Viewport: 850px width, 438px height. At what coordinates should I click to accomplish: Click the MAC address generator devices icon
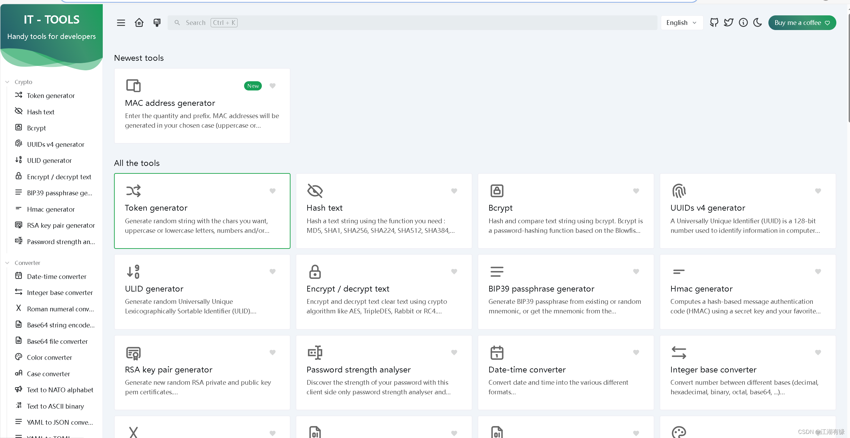133,86
